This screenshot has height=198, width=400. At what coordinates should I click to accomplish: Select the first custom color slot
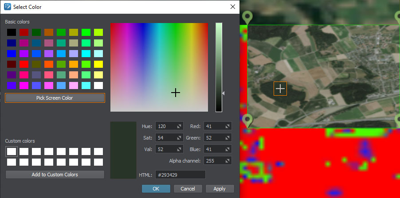(x=12, y=151)
